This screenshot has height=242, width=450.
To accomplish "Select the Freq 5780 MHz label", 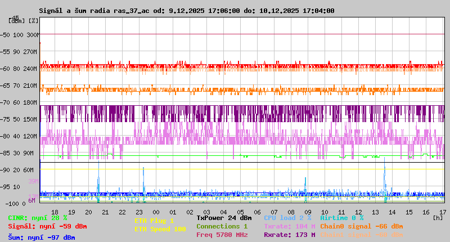I will click(222, 234).
